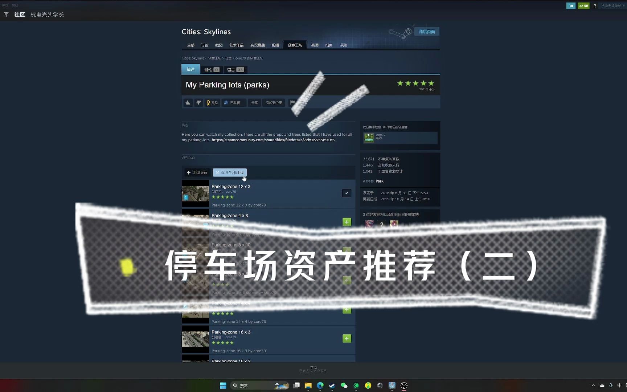This screenshot has height=392, width=627.
Task: Switch to the 描述 description tab
Action: (x=190, y=69)
